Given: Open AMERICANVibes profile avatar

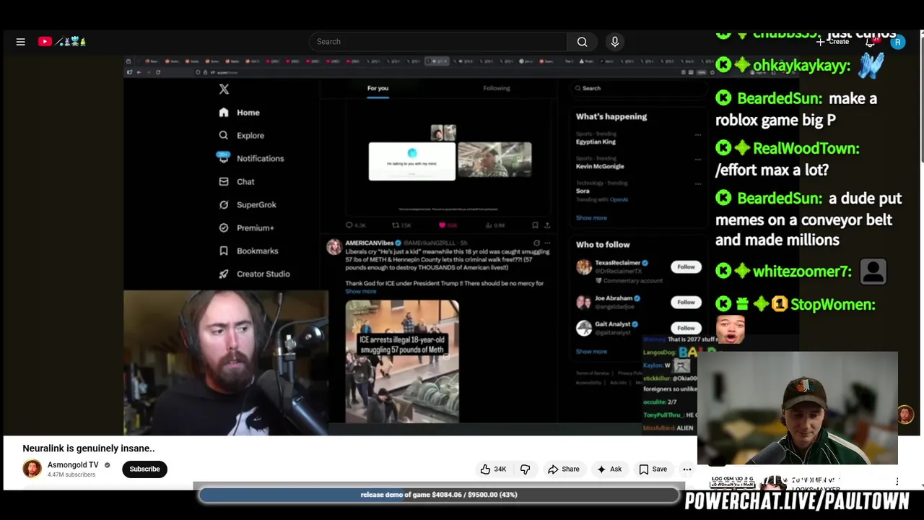Looking at the screenshot, I should 334,248.
